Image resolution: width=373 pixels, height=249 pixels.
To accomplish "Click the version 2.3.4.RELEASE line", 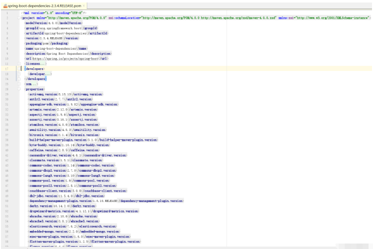I will pos(52,38).
